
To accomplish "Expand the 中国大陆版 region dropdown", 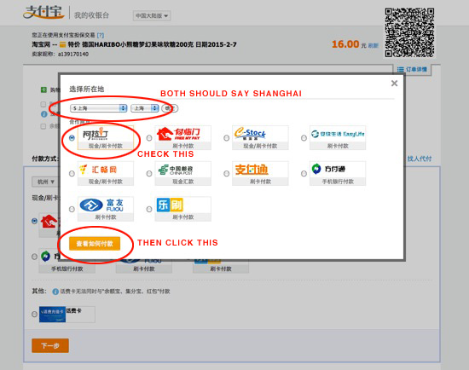I will click(152, 15).
